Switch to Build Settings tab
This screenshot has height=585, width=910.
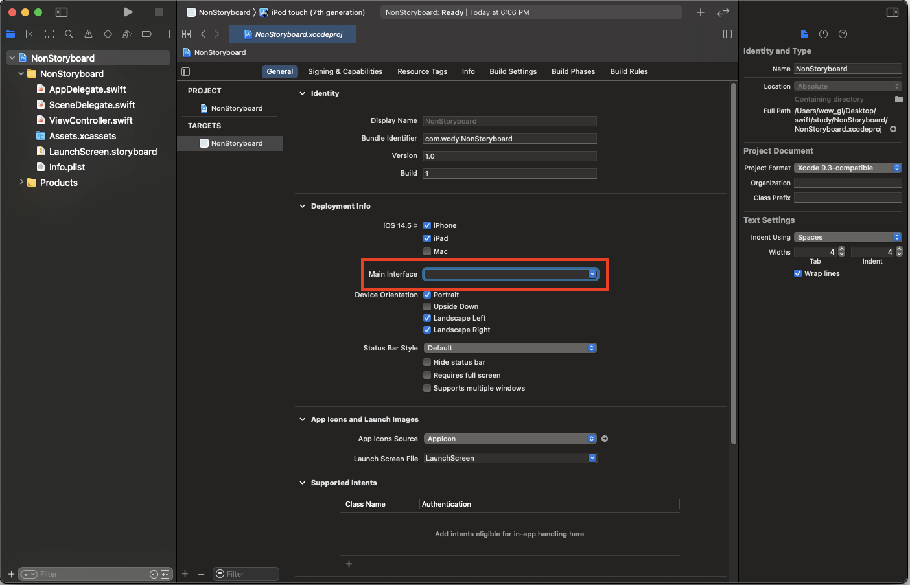point(513,71)
